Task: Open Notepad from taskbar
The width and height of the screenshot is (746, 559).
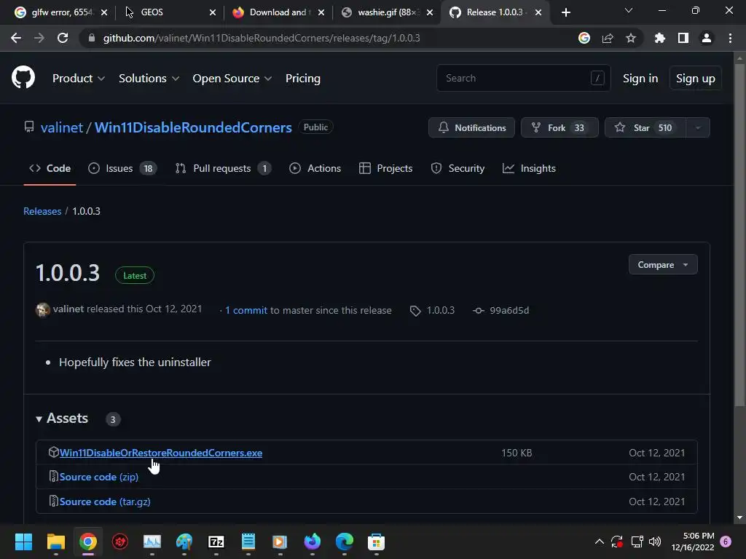Action: [248, 542]
